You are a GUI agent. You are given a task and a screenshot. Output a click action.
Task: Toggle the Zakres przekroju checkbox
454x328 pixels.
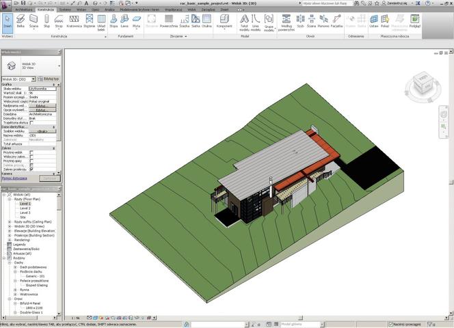pos(31,169)
